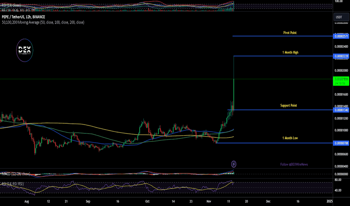
Task: Click the 0.00002239 price tag
Action: (341, 56)
